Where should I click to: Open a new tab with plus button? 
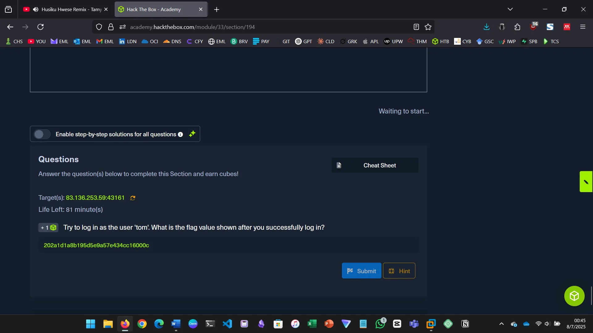click(x=217, y=10)
